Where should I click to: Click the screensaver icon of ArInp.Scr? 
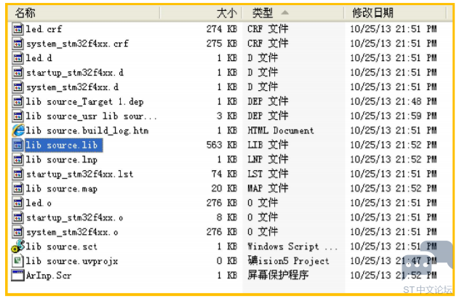point(17,276)
